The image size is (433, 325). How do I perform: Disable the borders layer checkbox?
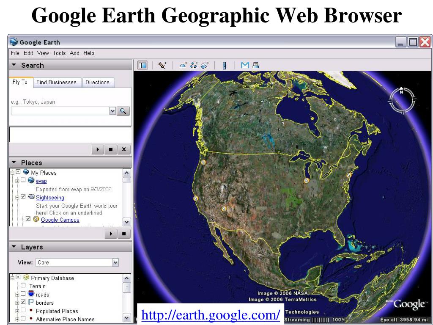pos(23,302)
